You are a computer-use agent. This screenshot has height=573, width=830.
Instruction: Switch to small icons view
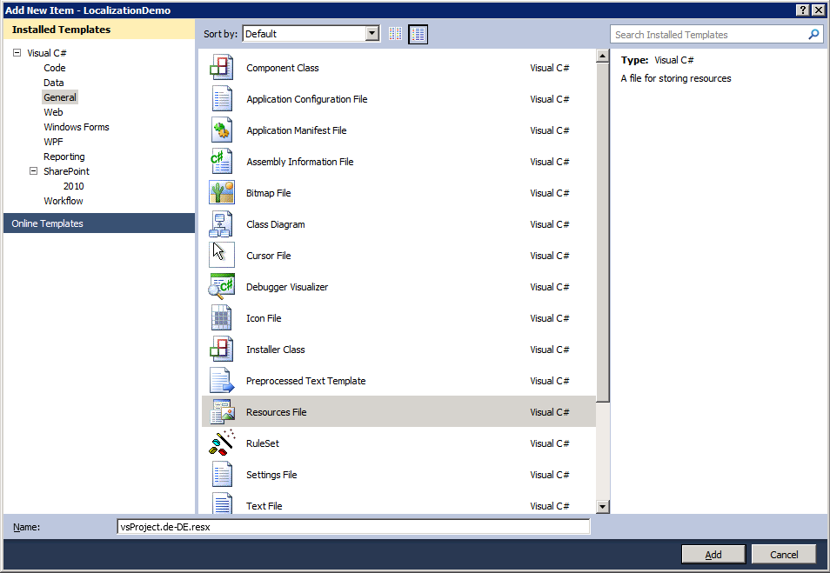click(395, 34)
